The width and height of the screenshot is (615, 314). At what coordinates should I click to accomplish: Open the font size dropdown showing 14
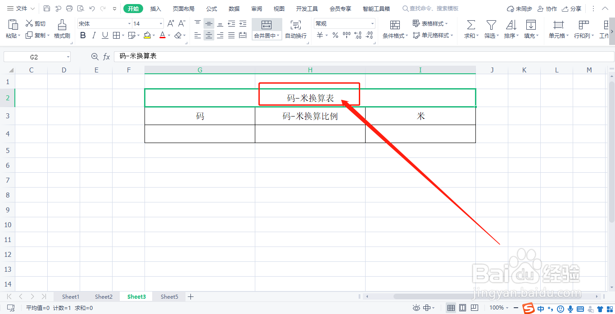(160, 23)
